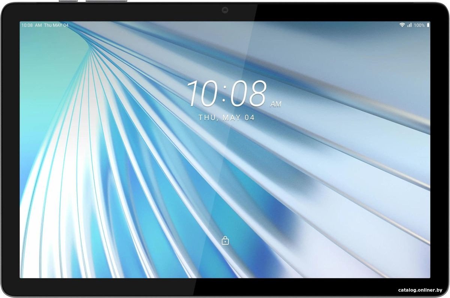This screenshot has height=298, width=450.
Task: Click the catalog.onliner.by watermark
Action: coord(420,290)
